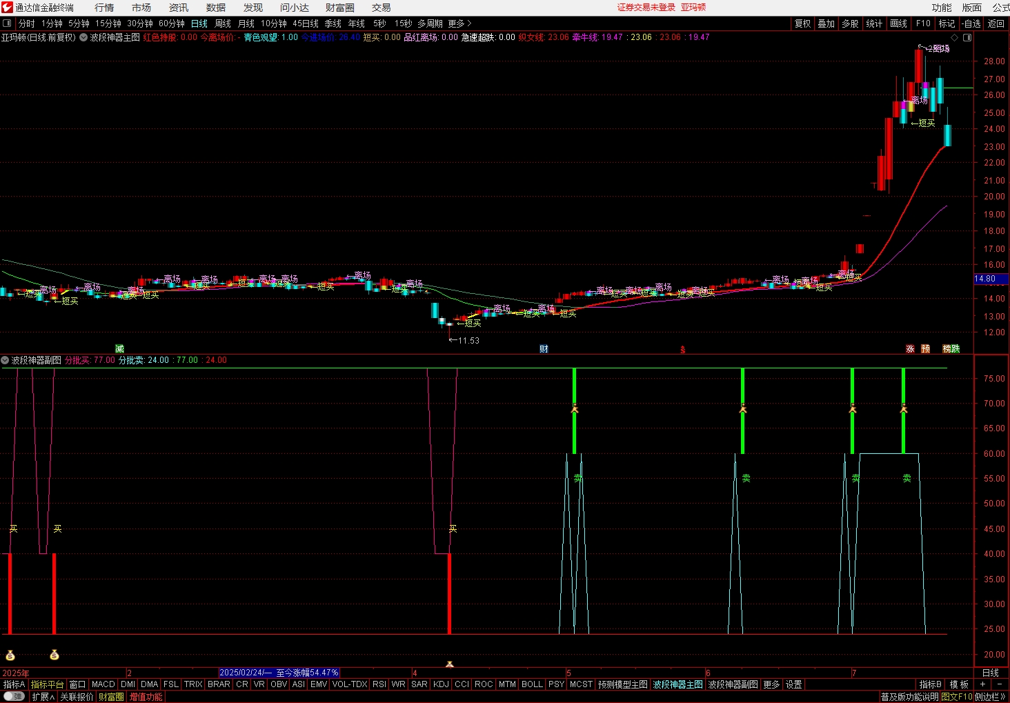Viewport: 1010px width, 703px height.
Task: Click the 返回 button
Action: pyautogui.click(x=996, y=23)
